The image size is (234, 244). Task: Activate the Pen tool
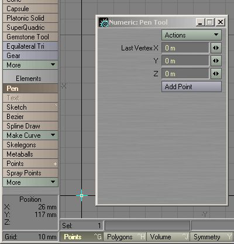pos(30,89)
